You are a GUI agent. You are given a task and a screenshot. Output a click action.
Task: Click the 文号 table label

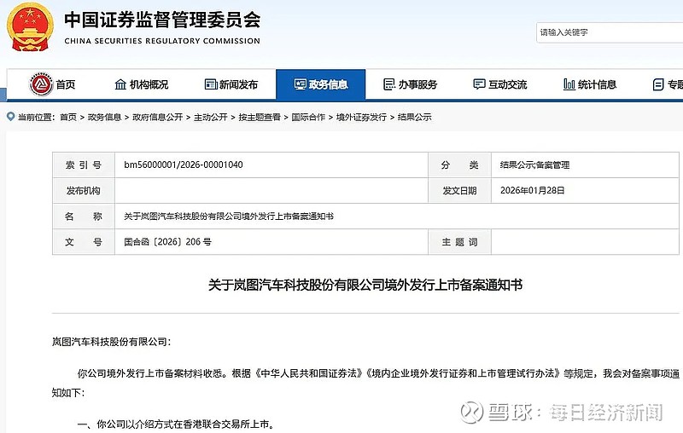tap(83, 242)
